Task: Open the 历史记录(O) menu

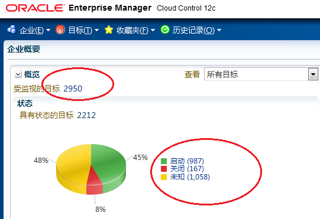Action: (x=196, y=30)
